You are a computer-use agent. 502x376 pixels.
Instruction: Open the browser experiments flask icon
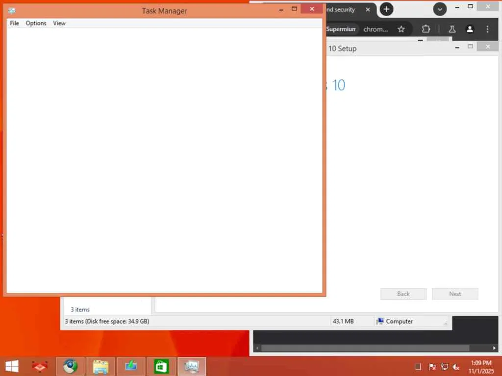tap(452, 29)
